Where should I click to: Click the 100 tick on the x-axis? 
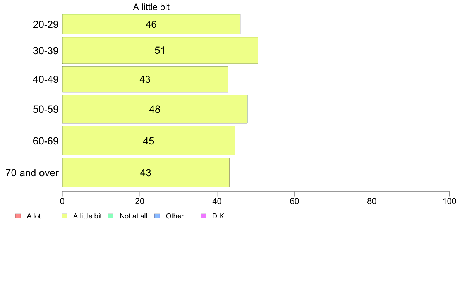click(450, 201)
